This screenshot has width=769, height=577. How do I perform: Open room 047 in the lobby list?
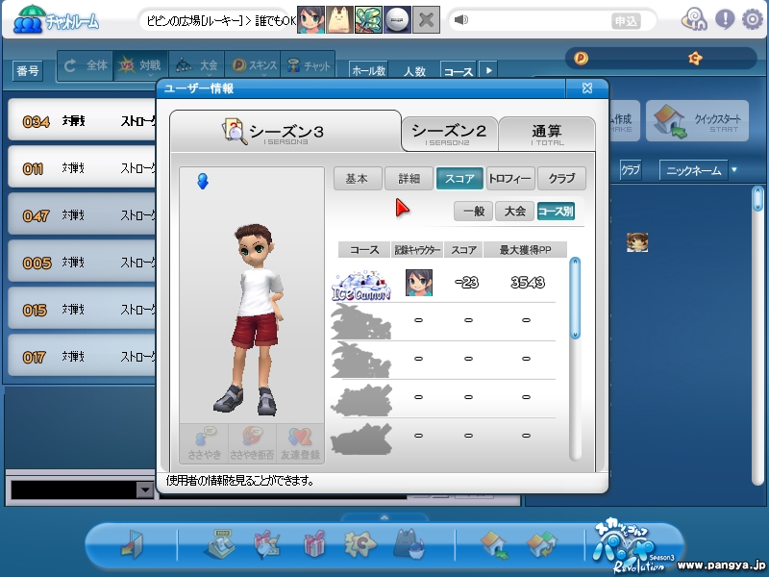82,214
